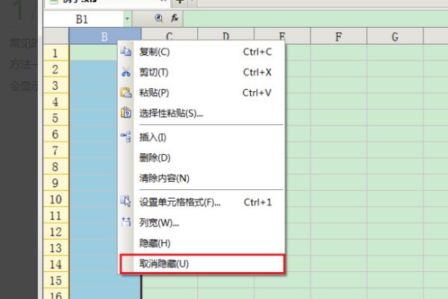Image resolution: width=448 pixels, height=299 pixels.
Task: Select row 4 header
Action: coord(56,102)
